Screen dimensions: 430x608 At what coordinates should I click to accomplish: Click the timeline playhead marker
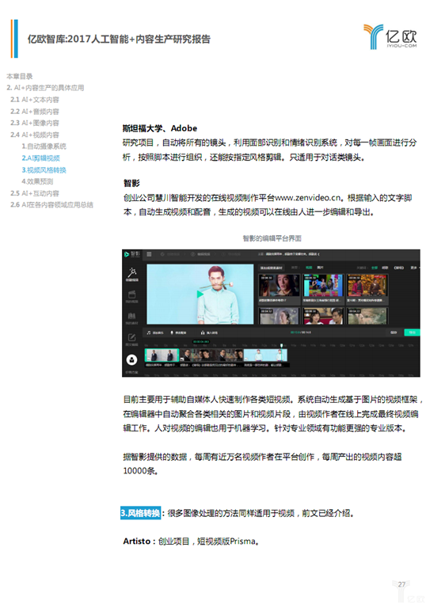tap(281, 345)
